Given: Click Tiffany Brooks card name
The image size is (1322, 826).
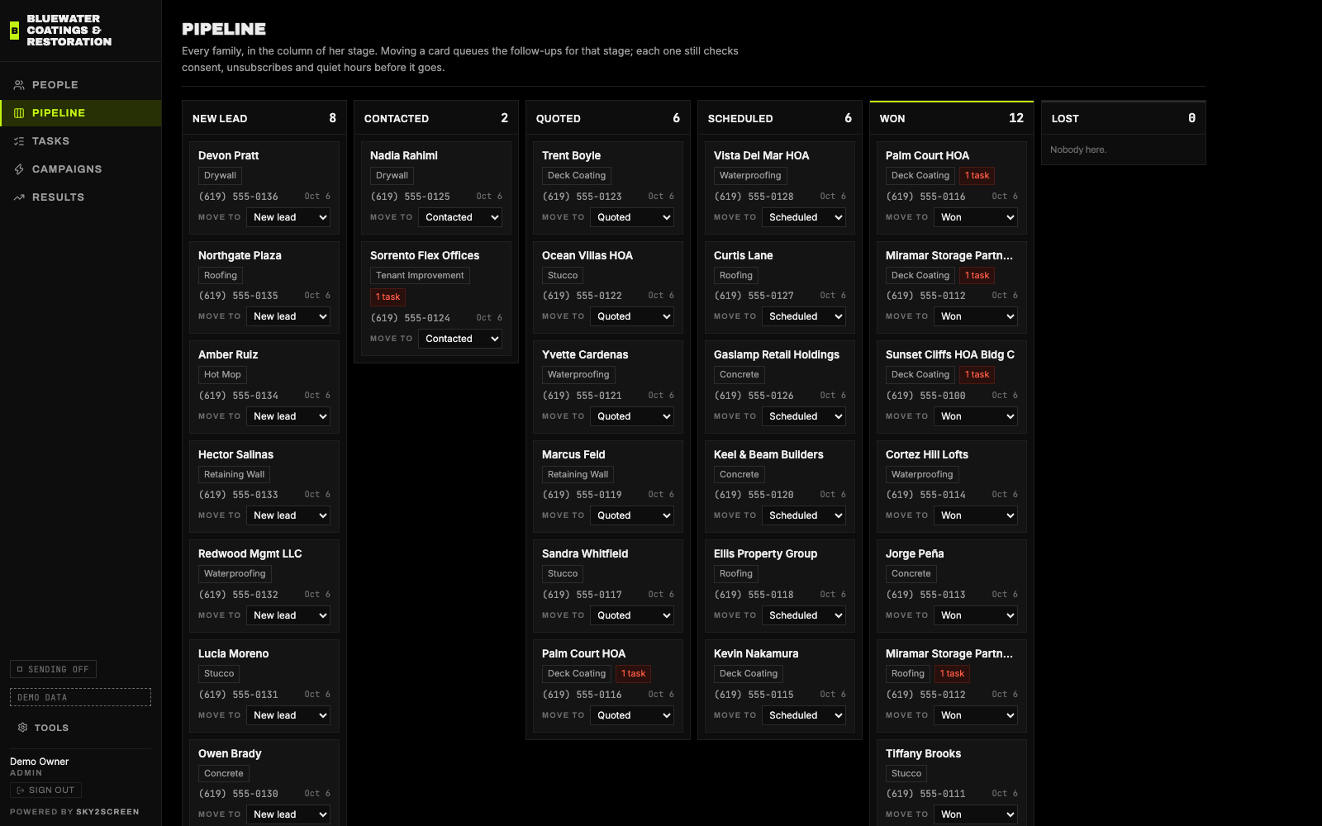Looking at the screenshot, I should pyautogui.click(x=923, y=753).
